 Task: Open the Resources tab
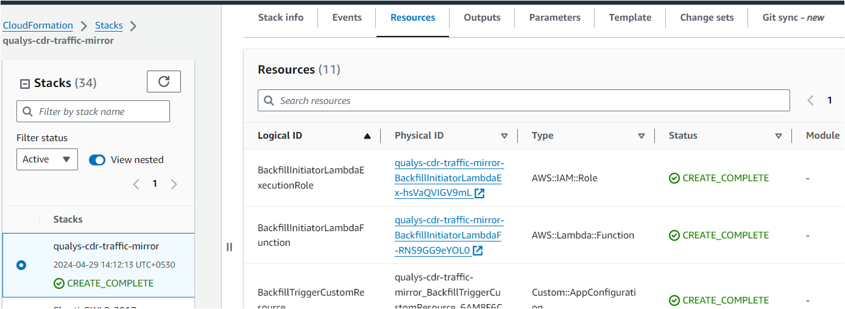(x=413, y=18)
